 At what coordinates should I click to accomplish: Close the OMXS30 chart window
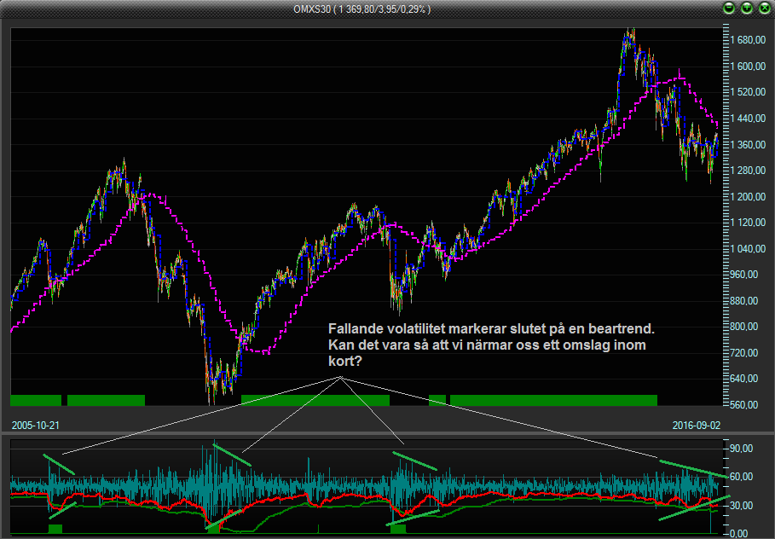coord(765,8)
